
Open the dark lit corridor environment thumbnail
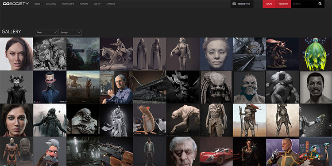tap(83, 151)
